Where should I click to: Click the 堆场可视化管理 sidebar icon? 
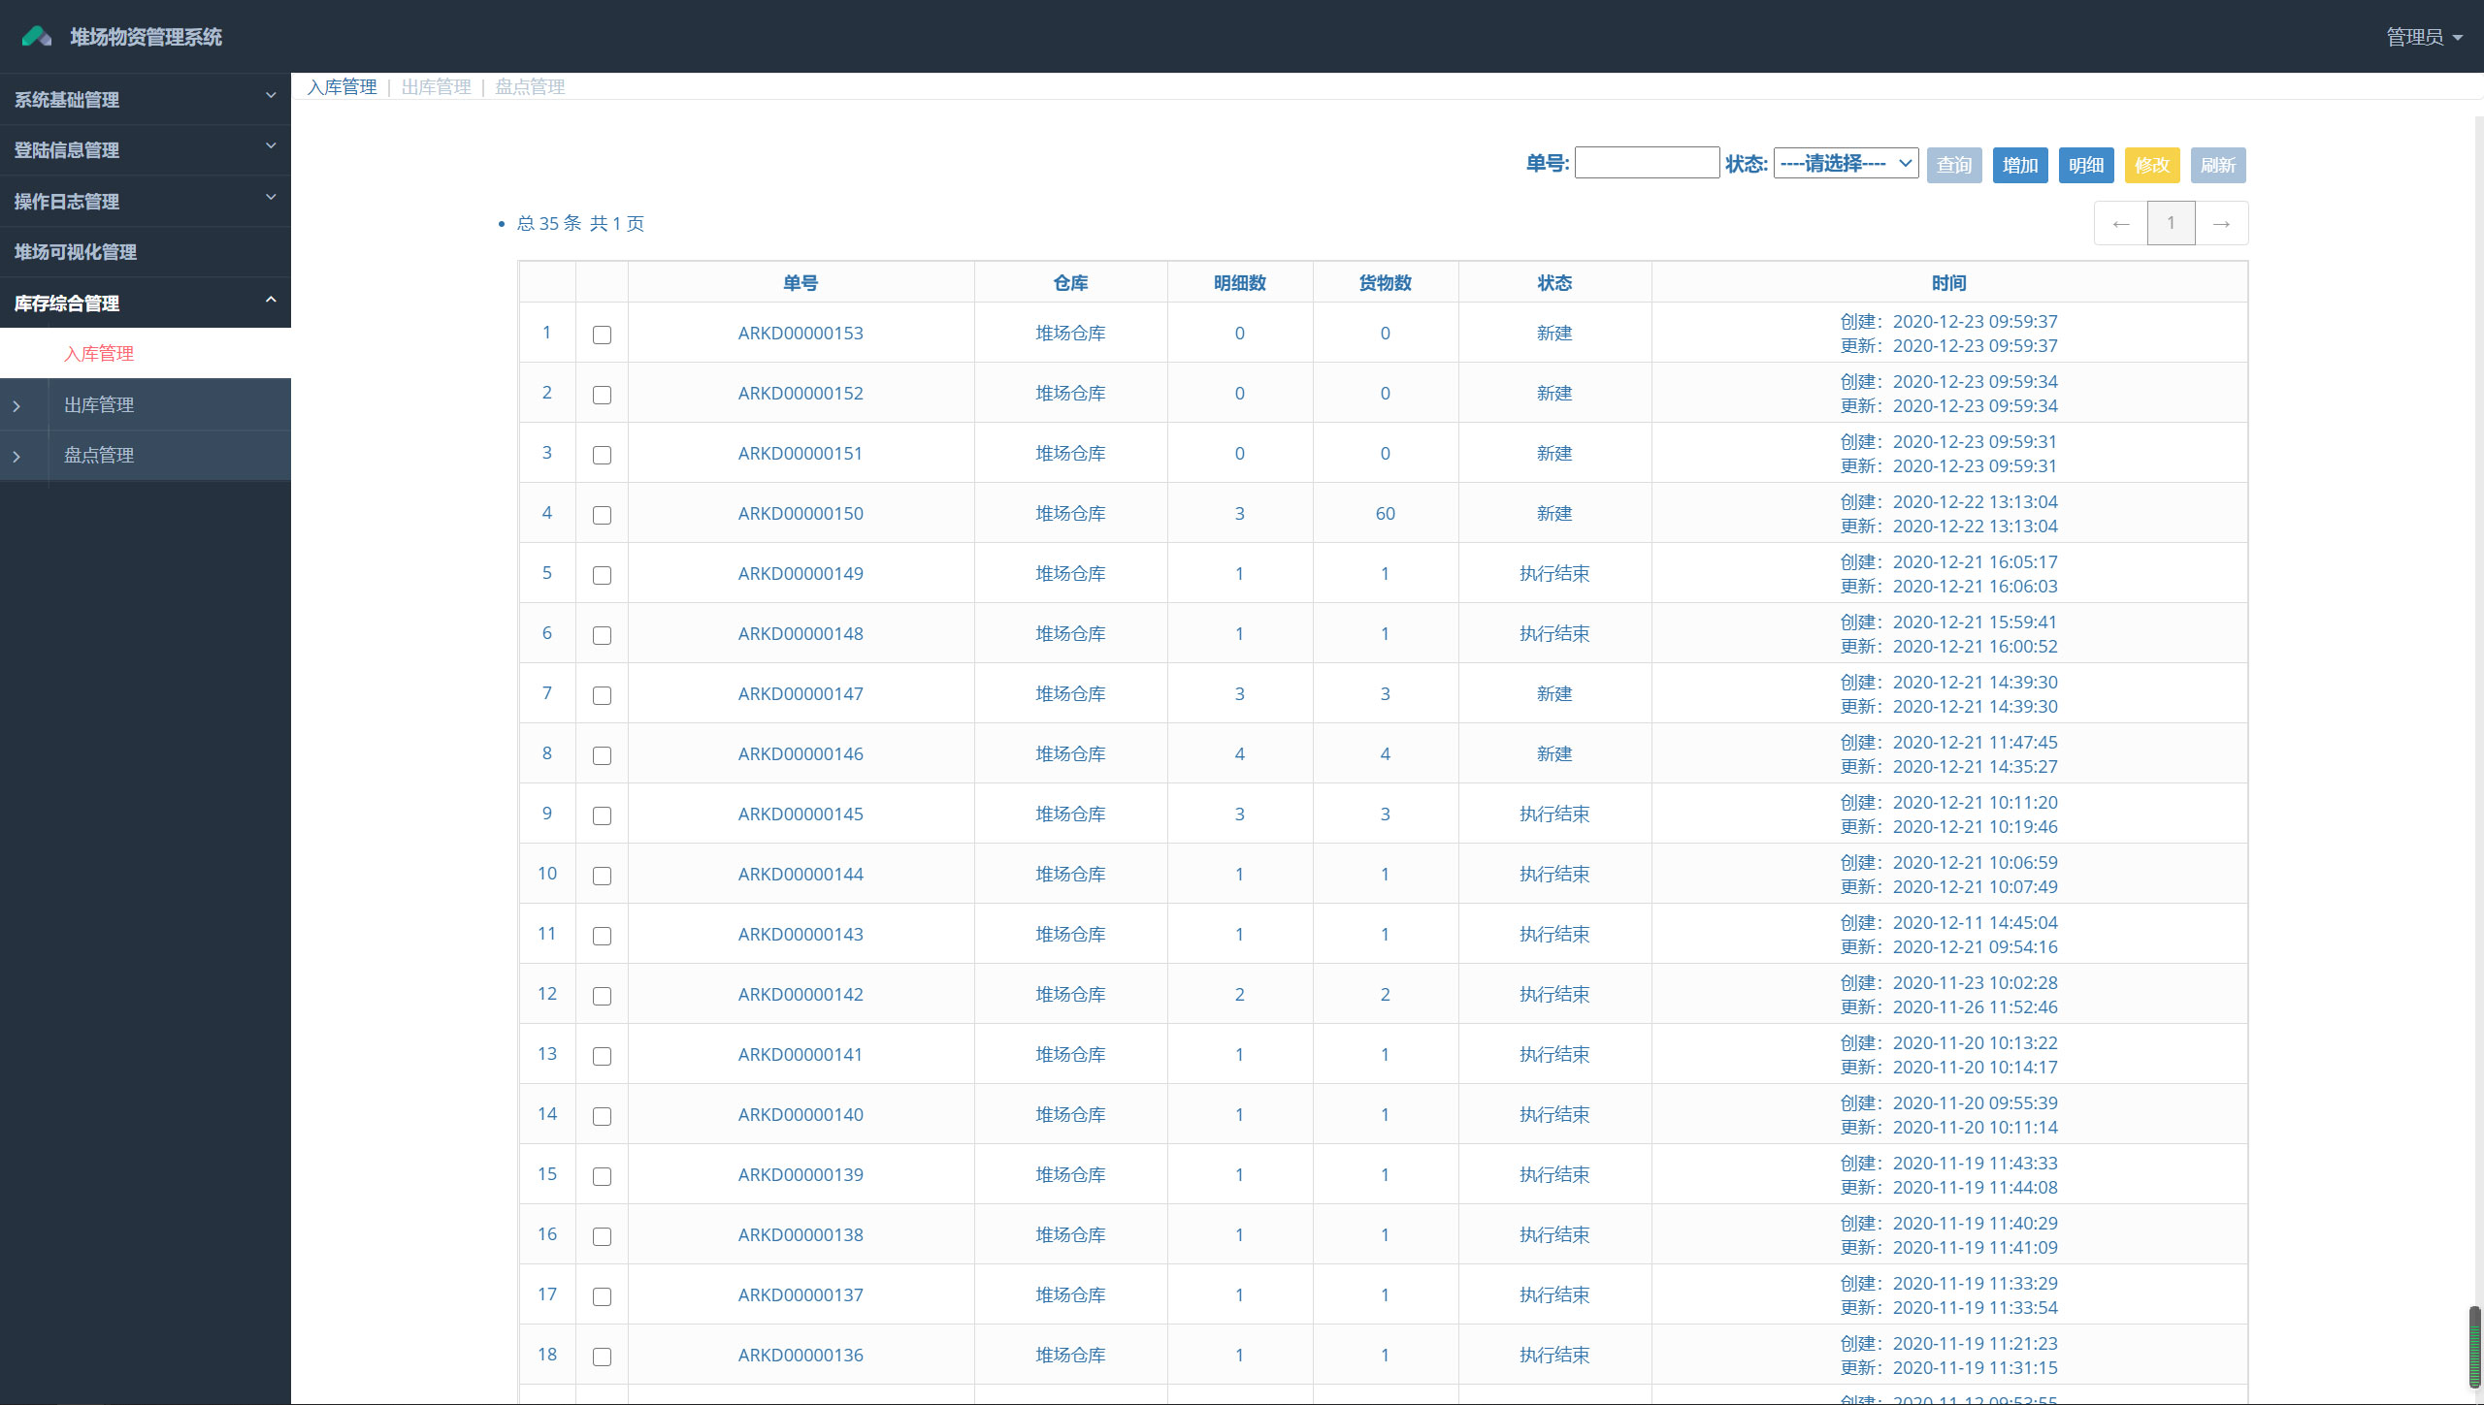tap(145, 252)
